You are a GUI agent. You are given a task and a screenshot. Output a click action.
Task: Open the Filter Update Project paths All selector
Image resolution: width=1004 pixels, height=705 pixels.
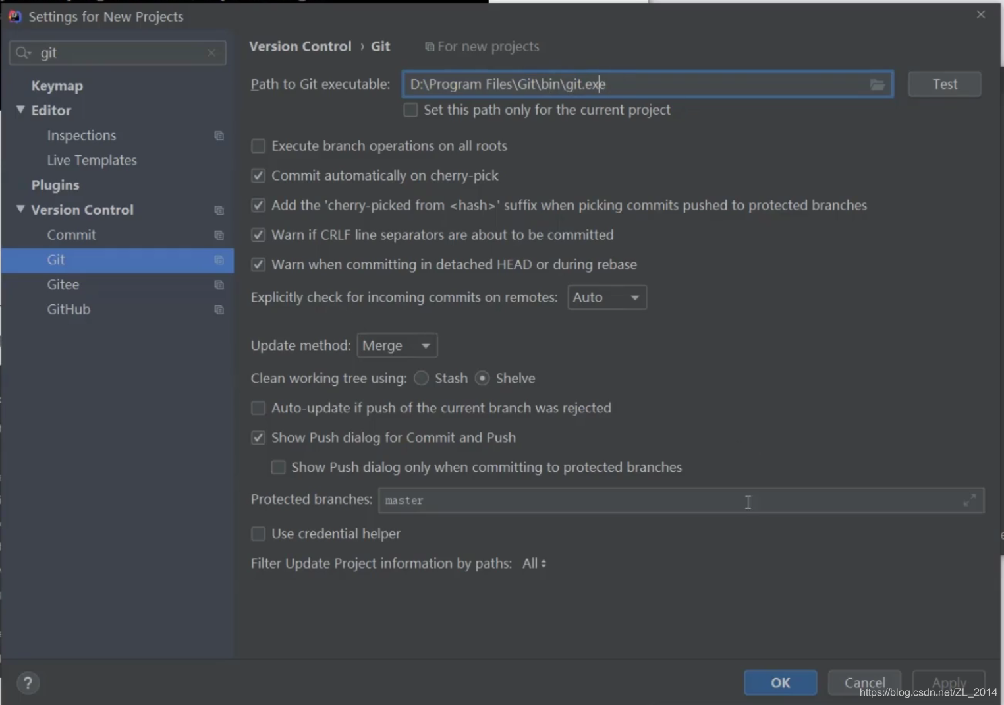tap(534, 564)
